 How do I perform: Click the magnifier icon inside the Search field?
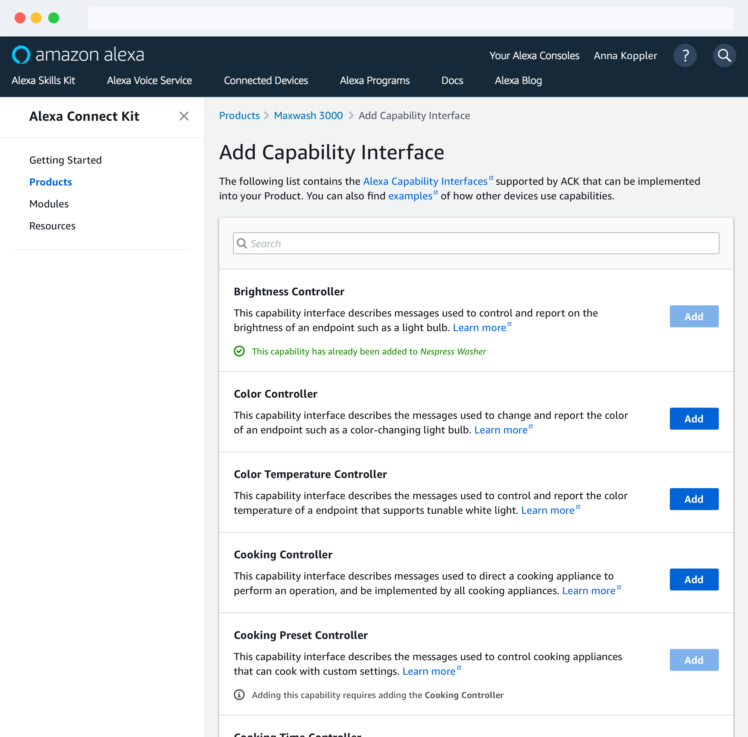pos(242,244)
